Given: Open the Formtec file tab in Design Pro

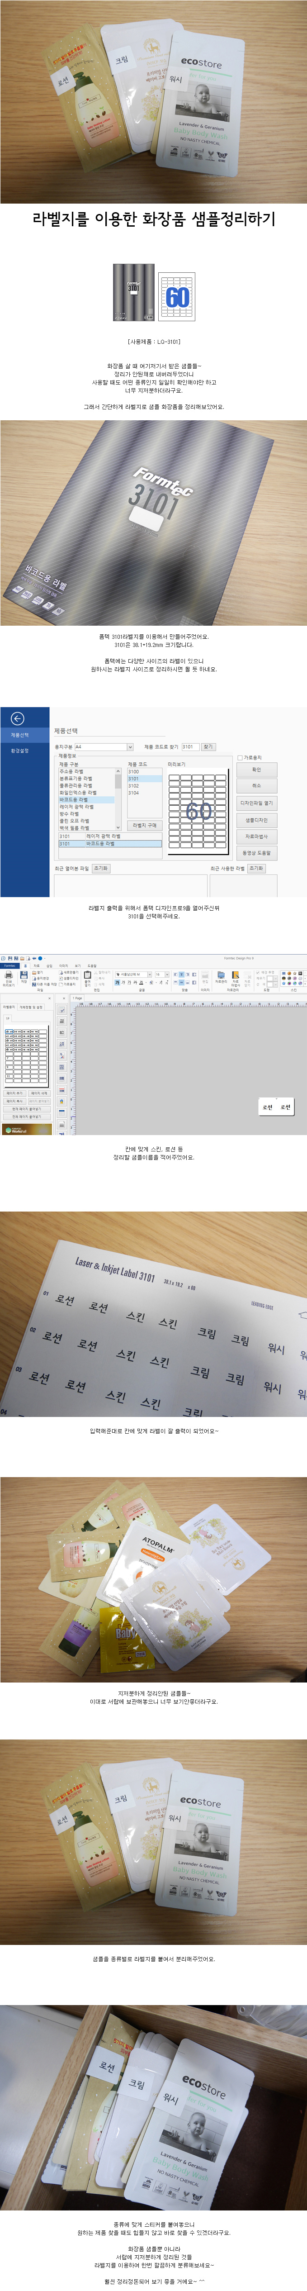Looking at the screenshot, I should click(9, 965).
